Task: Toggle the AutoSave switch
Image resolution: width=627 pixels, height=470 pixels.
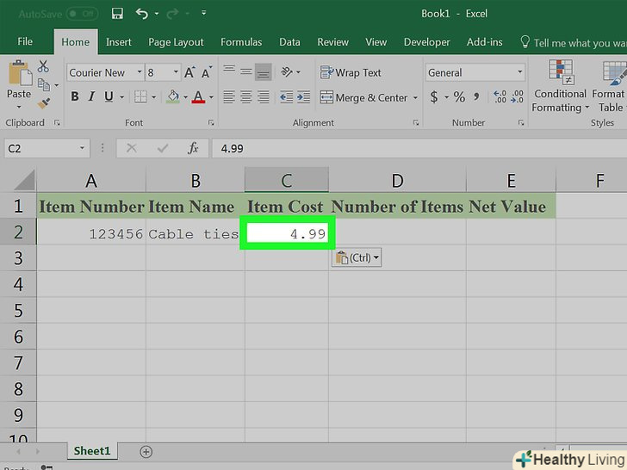Action: pos(82,14)
